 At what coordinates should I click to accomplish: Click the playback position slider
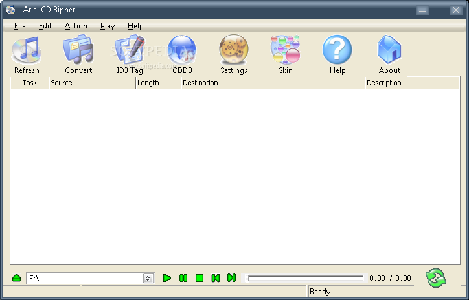click(x=304, y=278)
